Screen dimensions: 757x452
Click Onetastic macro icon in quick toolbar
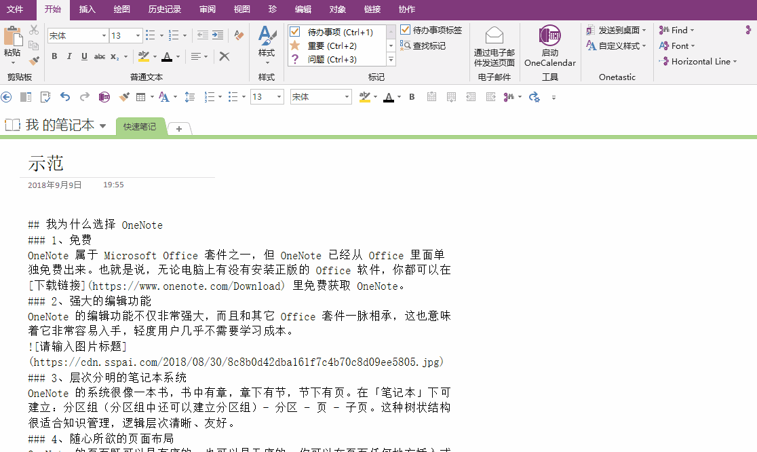pyautogui.click(x=509, y=97)
